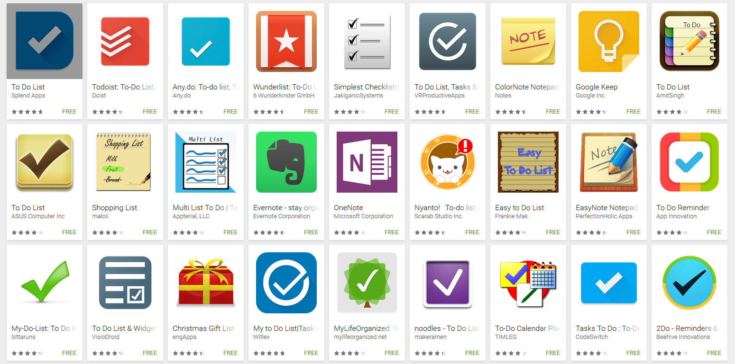Viewport: 735px width, 364px height.
Task: Click the star rating under noodles app
Action: pos(430,353)
